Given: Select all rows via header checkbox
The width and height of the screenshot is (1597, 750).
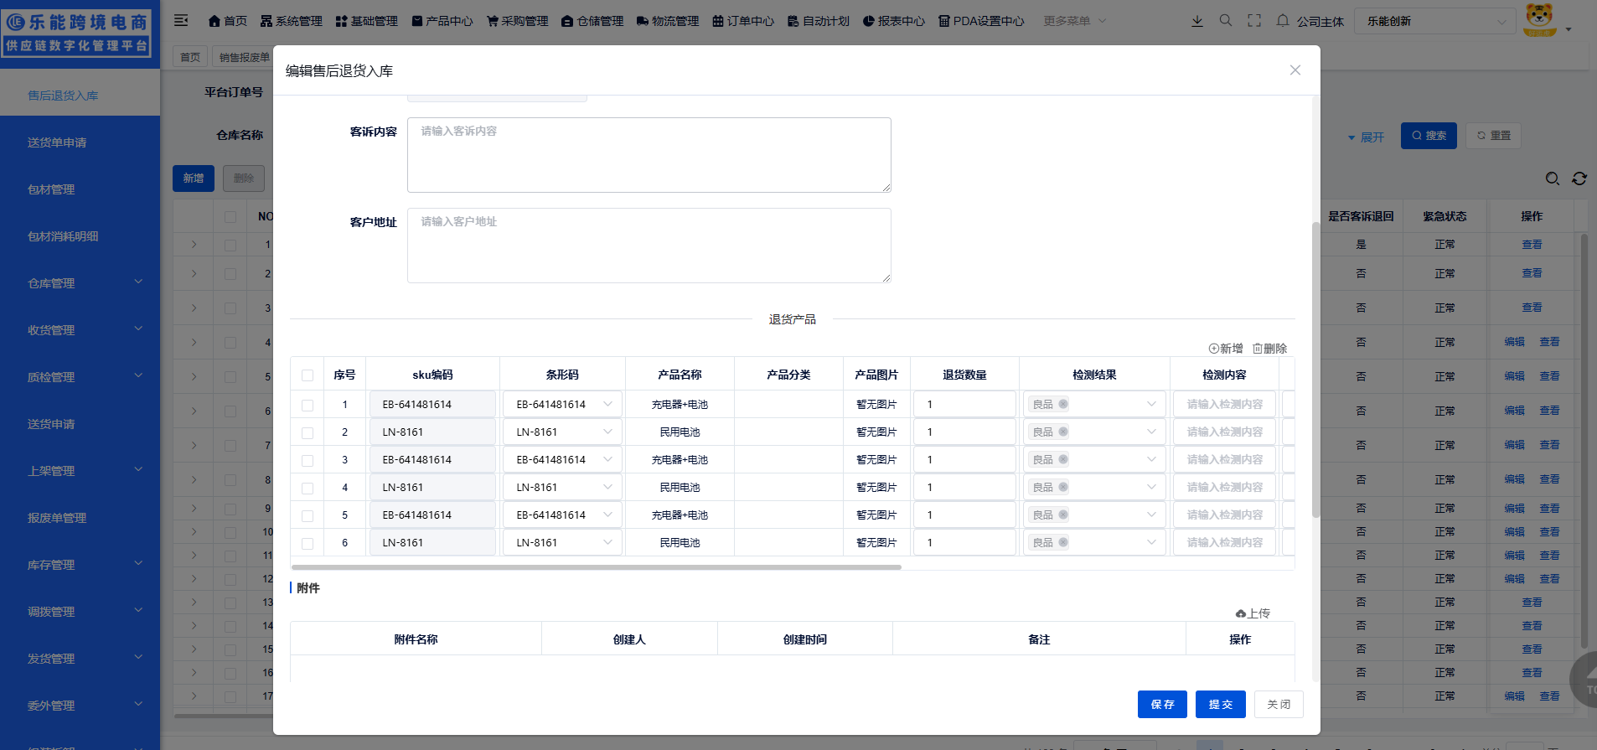Looking at the screenshot, I should pyautogui.click(x=308, y=375).
